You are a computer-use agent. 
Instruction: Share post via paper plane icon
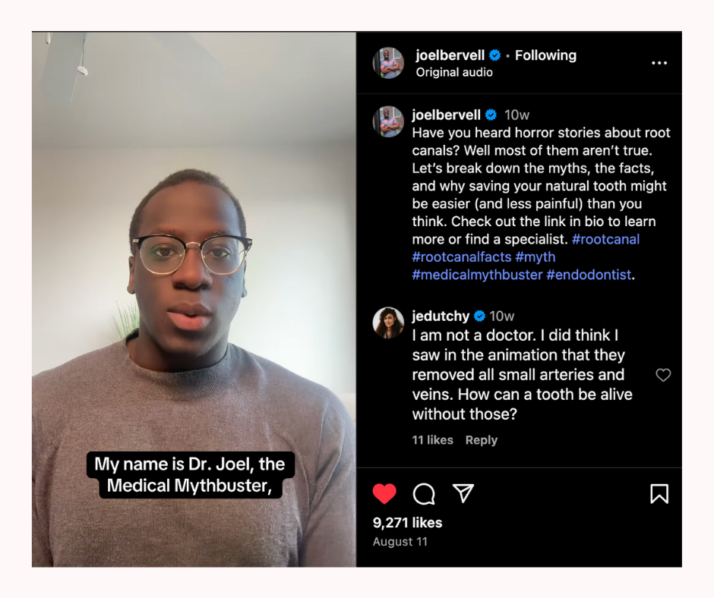click(463, 493)
